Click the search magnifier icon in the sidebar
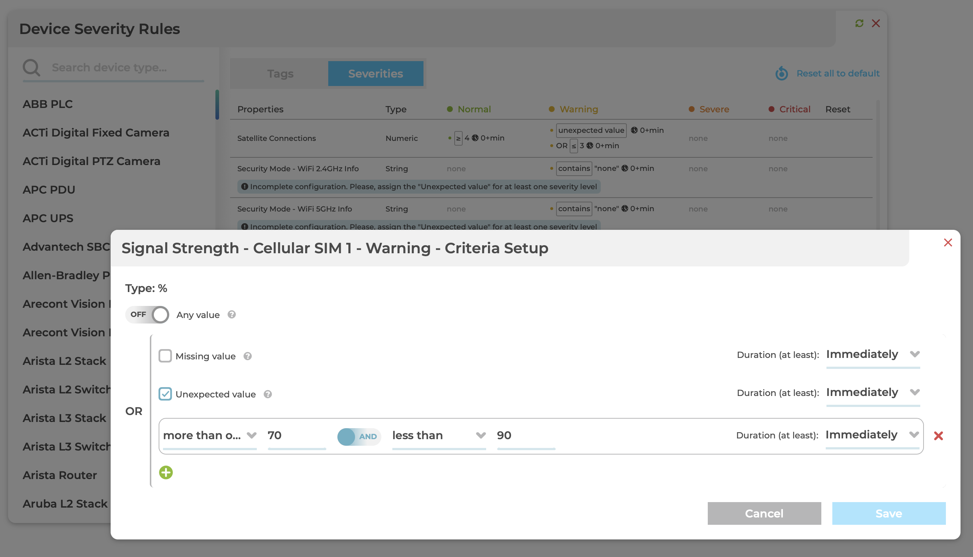 point(32,68)
